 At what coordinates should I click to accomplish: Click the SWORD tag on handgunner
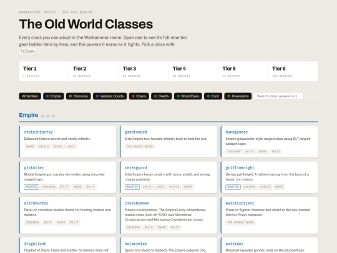[x=262, y=151]
